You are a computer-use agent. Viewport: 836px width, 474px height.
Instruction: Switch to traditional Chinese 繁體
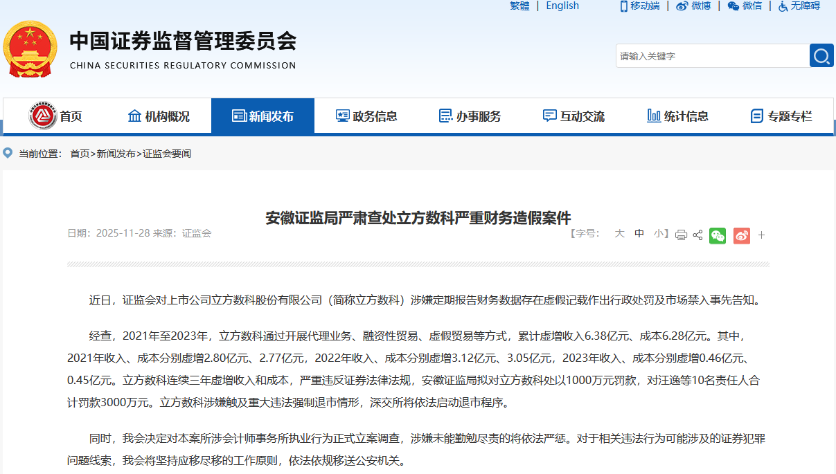(x=519, y=6)
